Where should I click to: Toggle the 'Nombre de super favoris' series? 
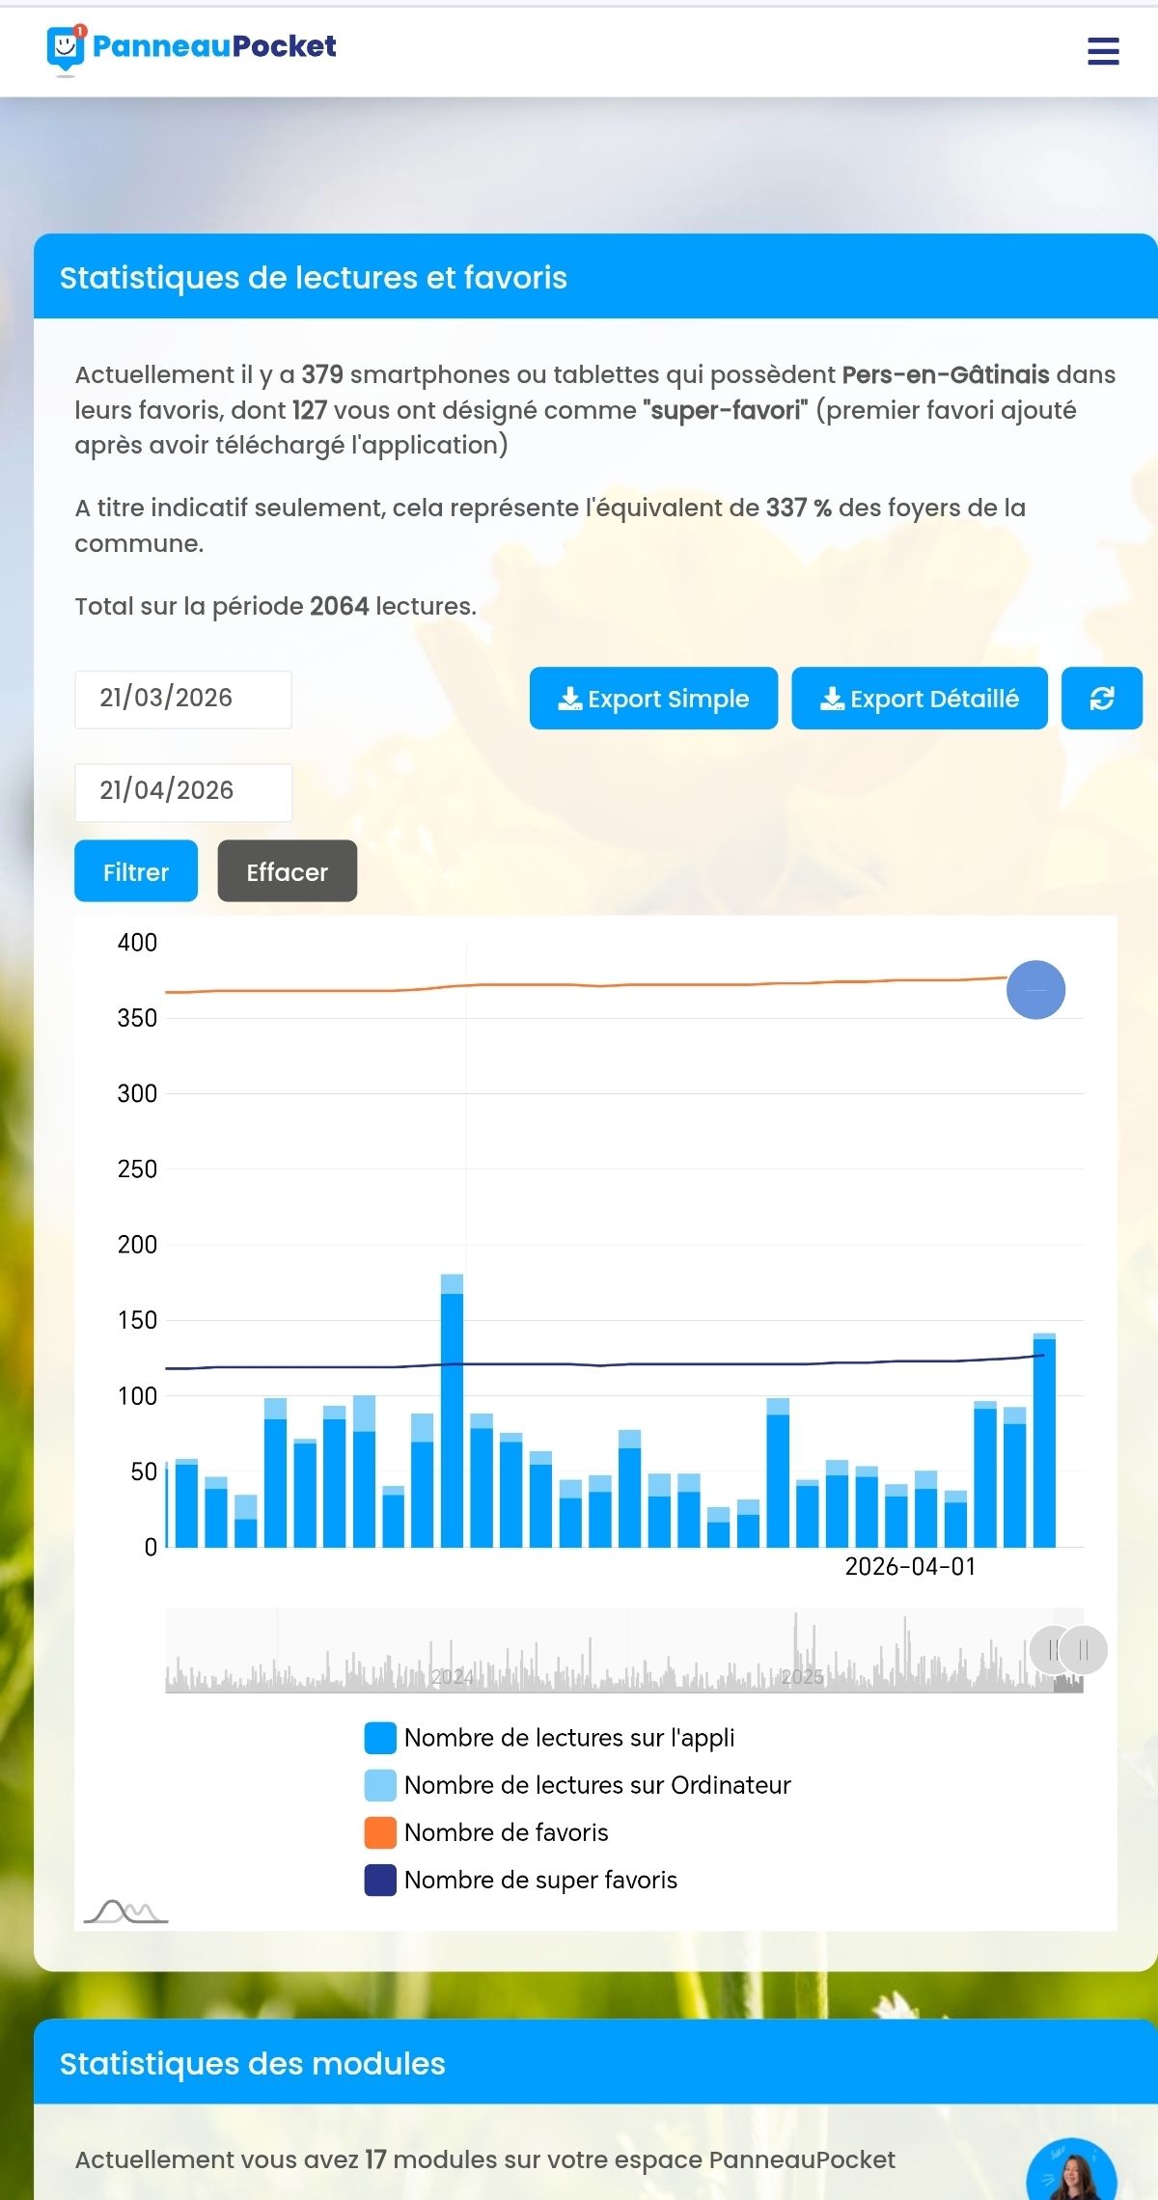(521, 1880)
